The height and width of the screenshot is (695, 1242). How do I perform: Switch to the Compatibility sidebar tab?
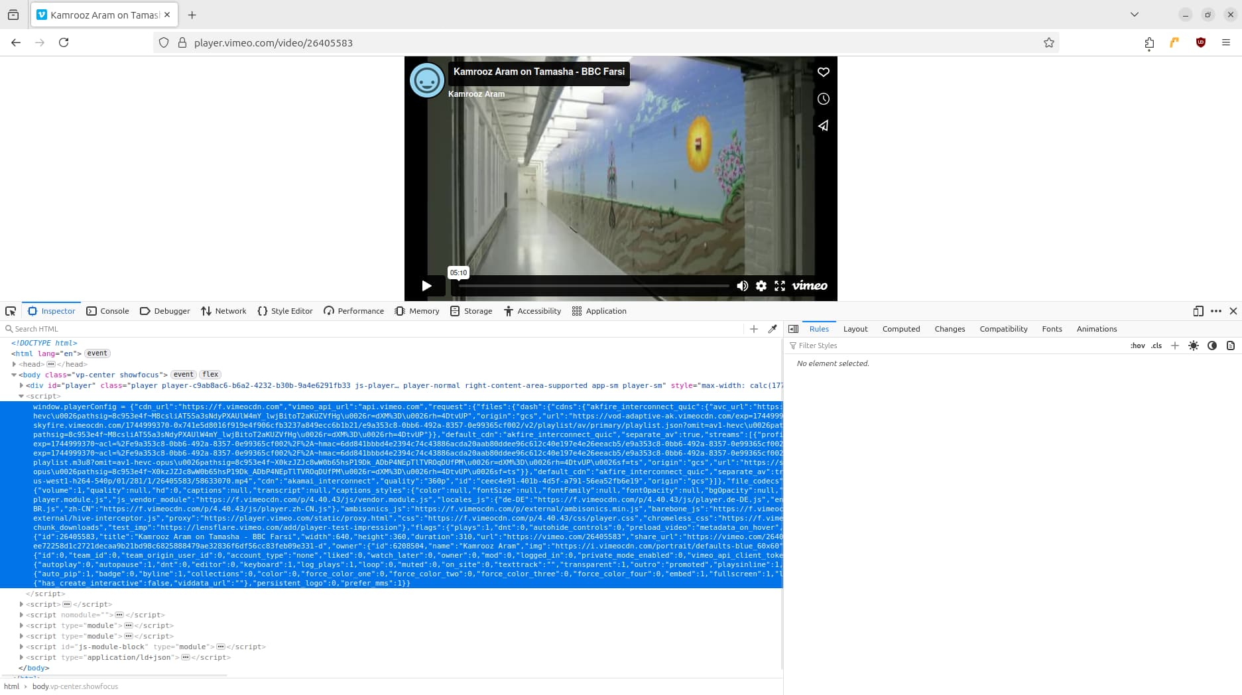[x=1003, y=329]
